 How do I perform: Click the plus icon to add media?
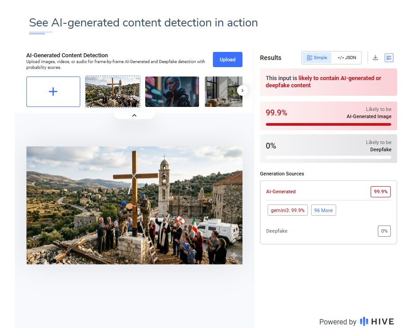click(x=53, y=92)
